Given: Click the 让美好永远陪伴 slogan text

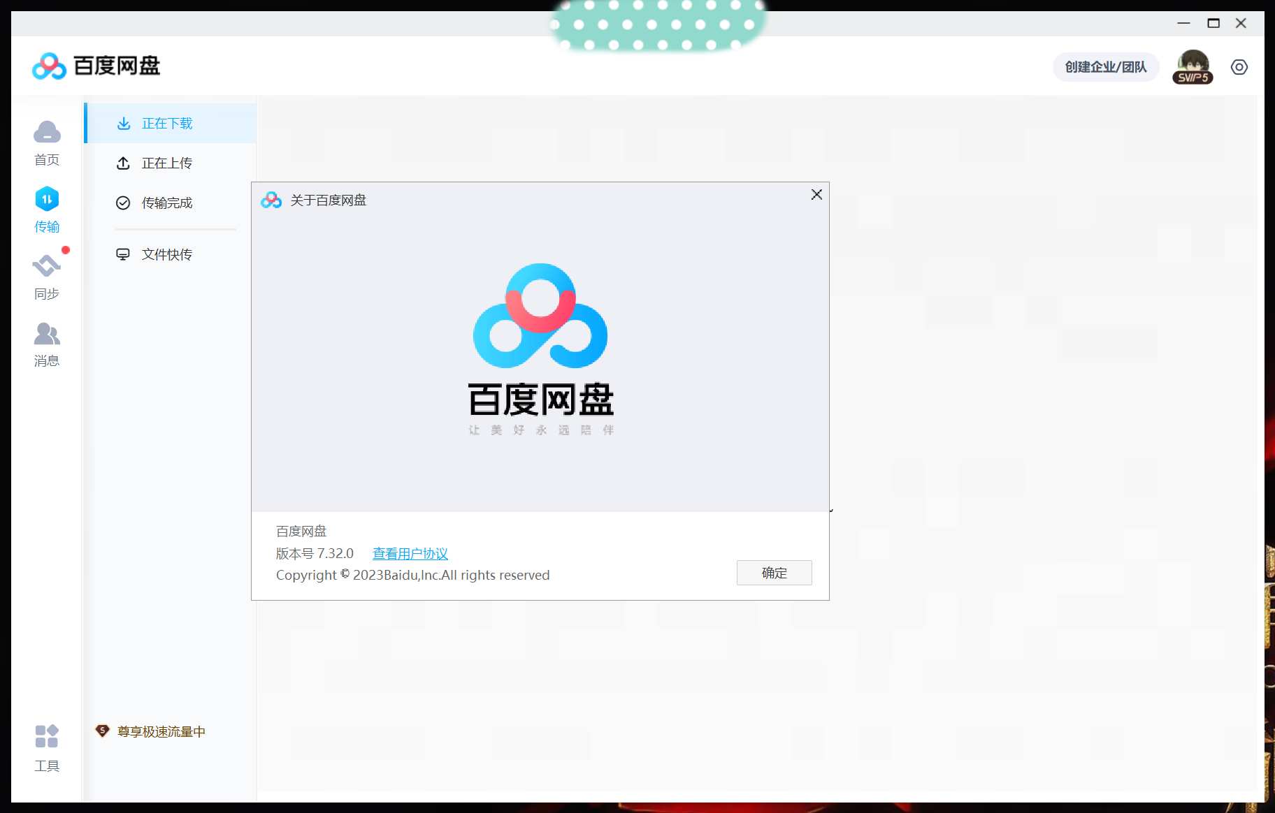Looking at the screenshot, I should click(541, 430).
